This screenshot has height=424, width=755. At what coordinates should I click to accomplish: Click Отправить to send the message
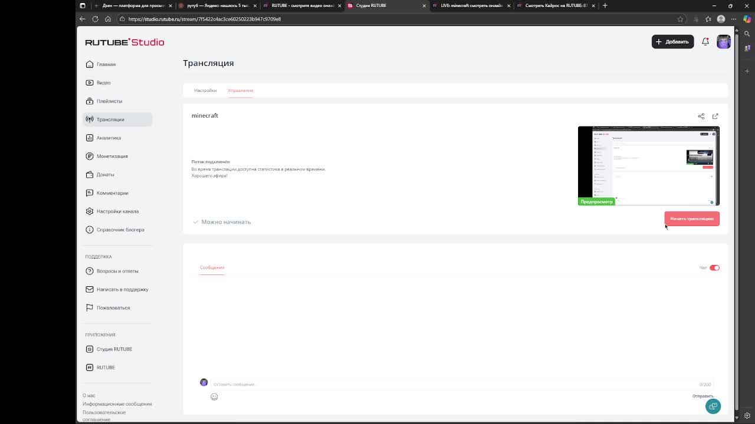pyautogui.click(x=703, y=396)
